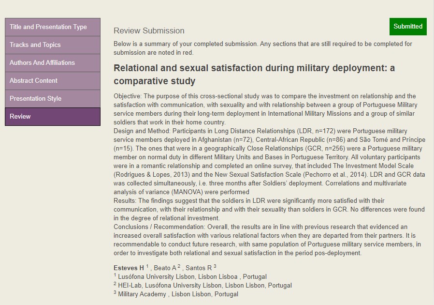Click the Military Academy affiliation line
Viewport: 434px width, 305px height.
pos(176,294)
